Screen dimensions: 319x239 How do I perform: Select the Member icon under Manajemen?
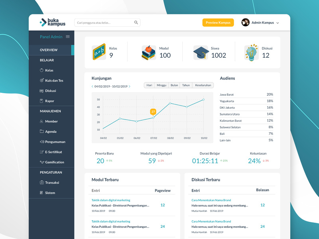[x=42, y=121]
